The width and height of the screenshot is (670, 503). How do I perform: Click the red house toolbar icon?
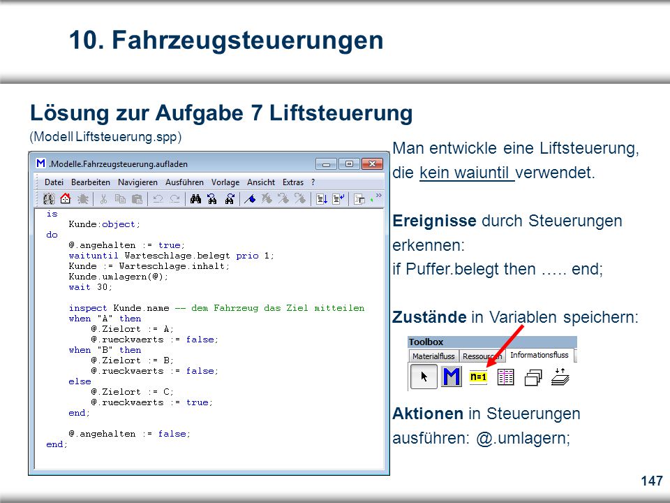pos(66,199)
